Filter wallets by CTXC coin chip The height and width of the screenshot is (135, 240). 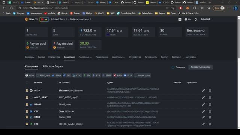pyautogui.click(x=77, y=75)
